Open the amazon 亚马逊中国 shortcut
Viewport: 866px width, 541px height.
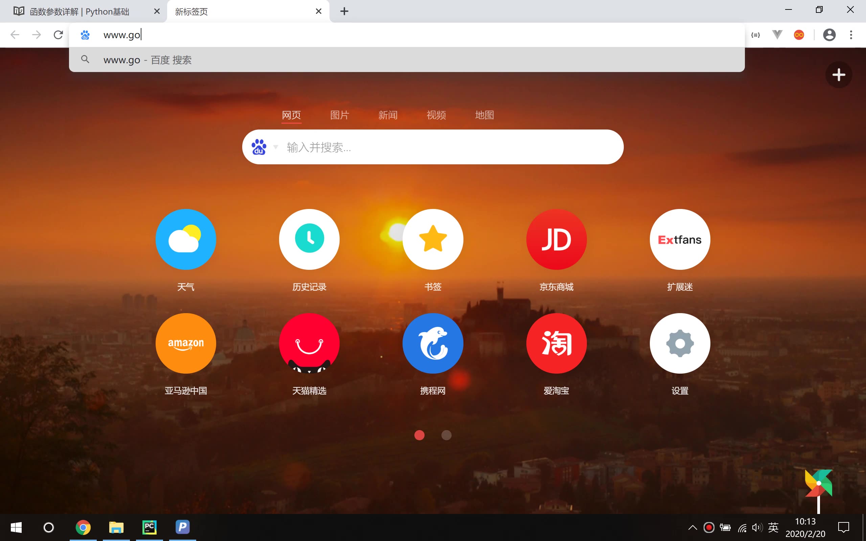186,343
